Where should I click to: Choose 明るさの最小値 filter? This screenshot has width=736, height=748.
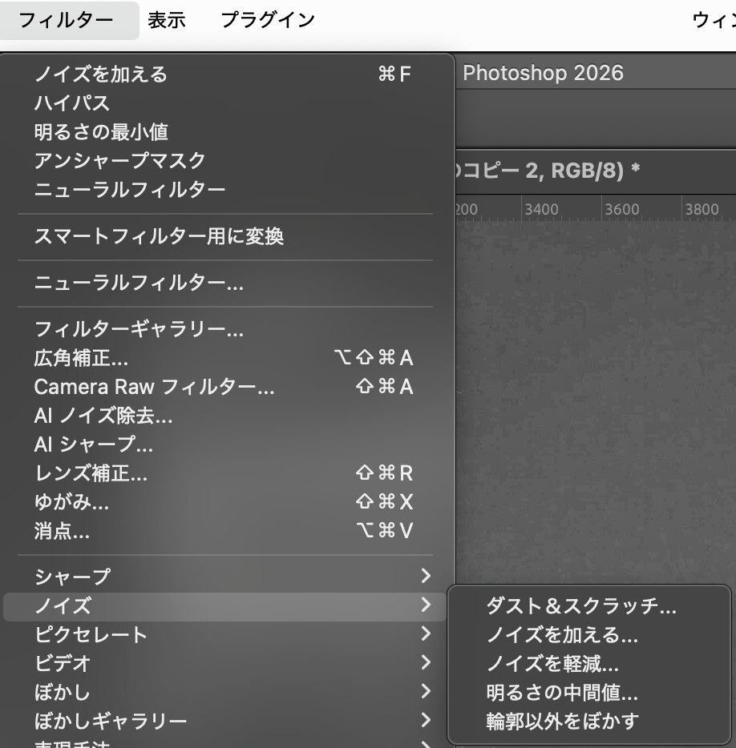click(101, 132)
